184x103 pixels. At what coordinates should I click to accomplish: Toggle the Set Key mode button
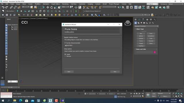[x=154, y=96]
